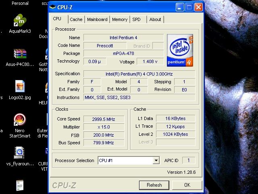Click the Code Name value Prescott

pos(105,46)
